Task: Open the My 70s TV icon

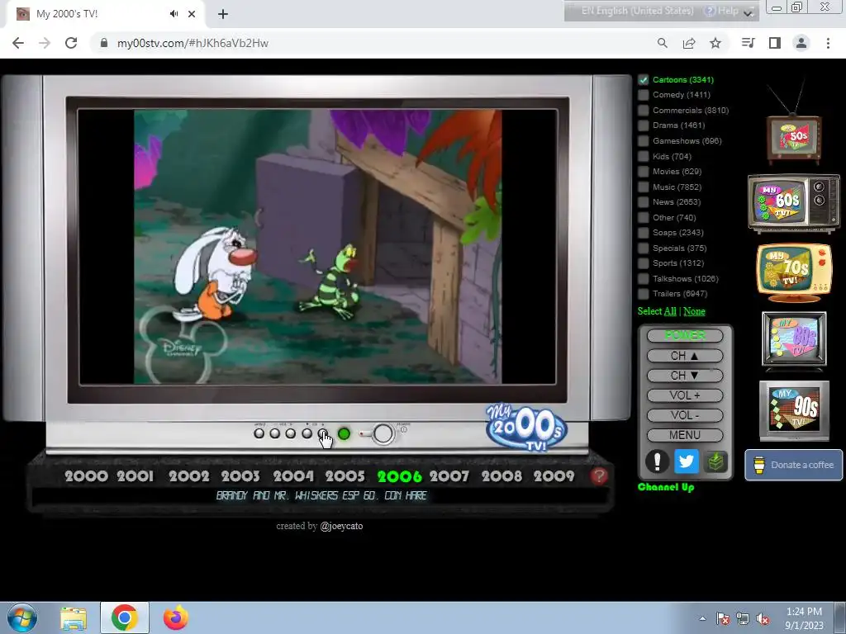Action: click(794, 272)
